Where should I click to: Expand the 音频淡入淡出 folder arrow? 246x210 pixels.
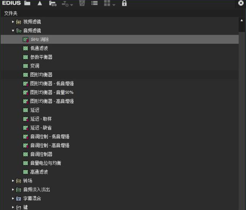click(x=13, y=190)
